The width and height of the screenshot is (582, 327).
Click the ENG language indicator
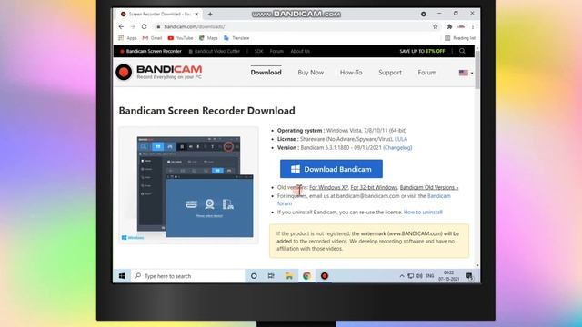429,276
